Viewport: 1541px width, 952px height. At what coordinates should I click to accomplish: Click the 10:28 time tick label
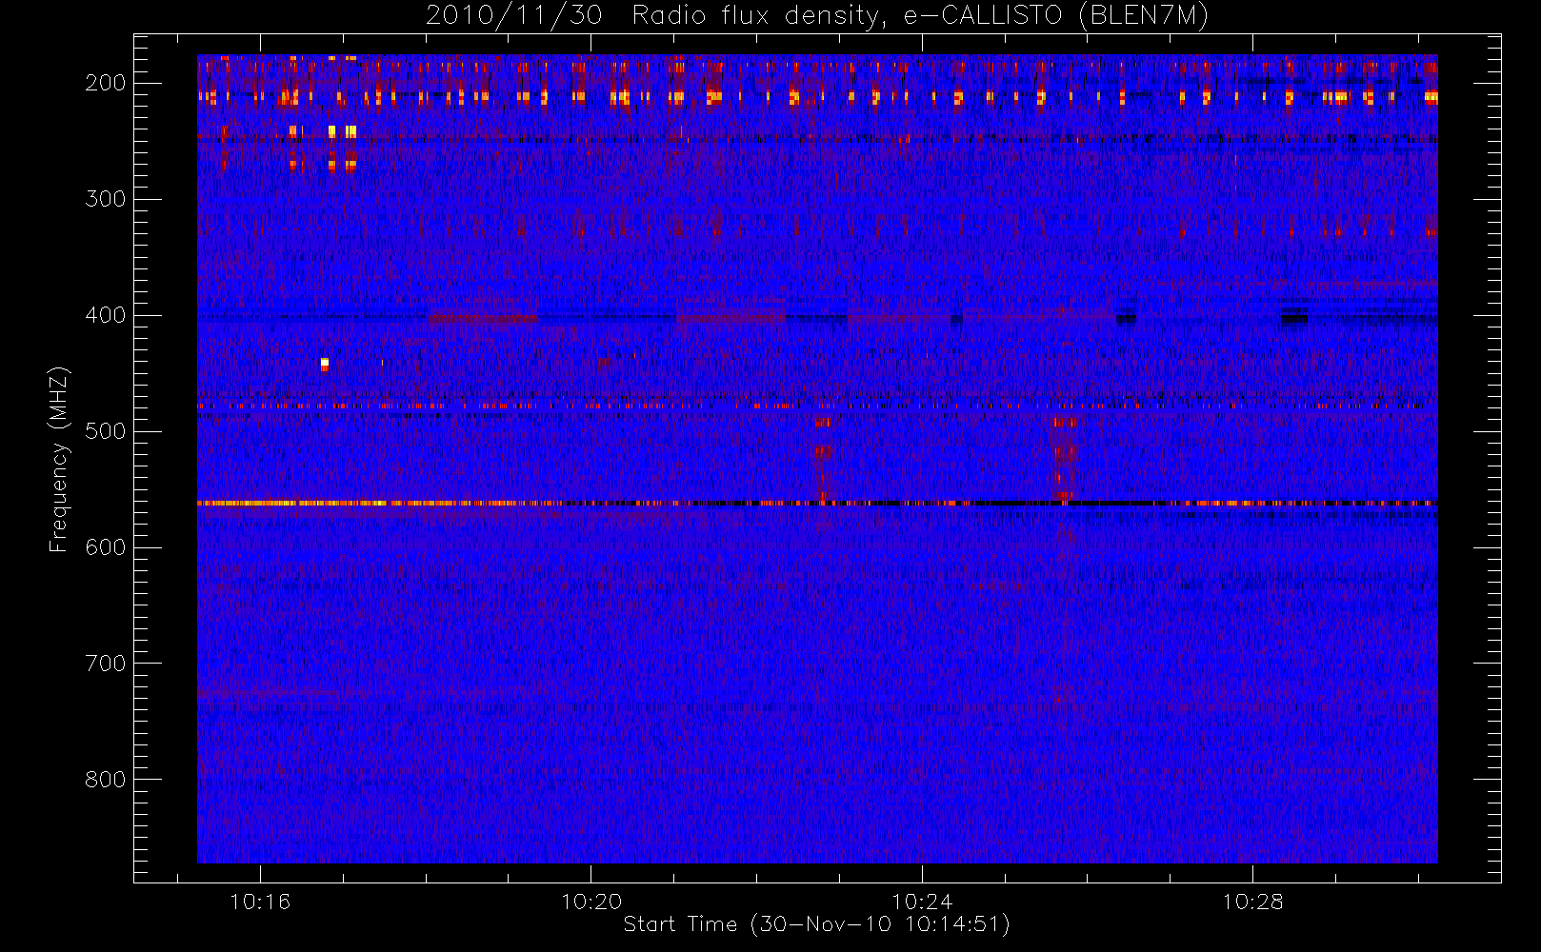[x=1252, y=902]
